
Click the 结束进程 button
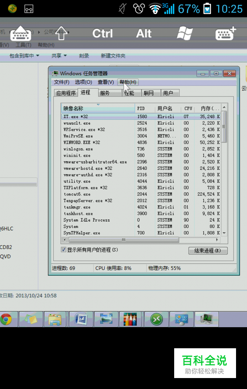pyautogui.click(x=208, y=251)
